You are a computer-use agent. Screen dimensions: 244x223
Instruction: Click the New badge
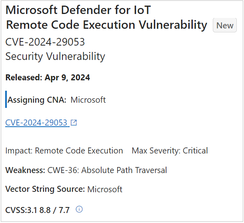(x=225, y=25)
